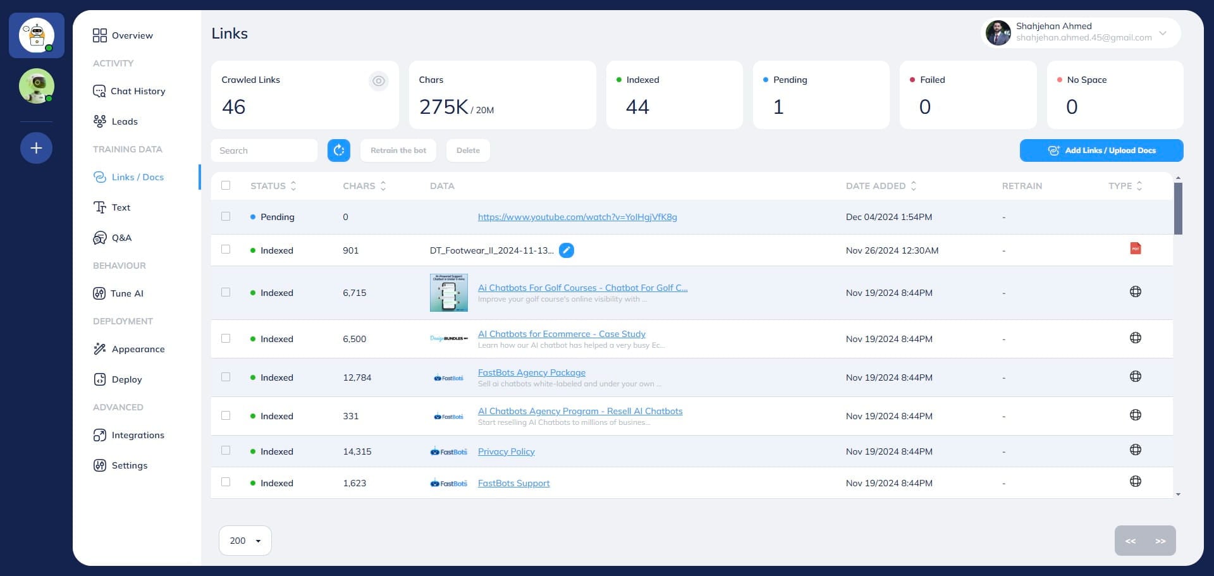
Task: Click the Add Links / Upload Docs button
Action: [1101, 150]
